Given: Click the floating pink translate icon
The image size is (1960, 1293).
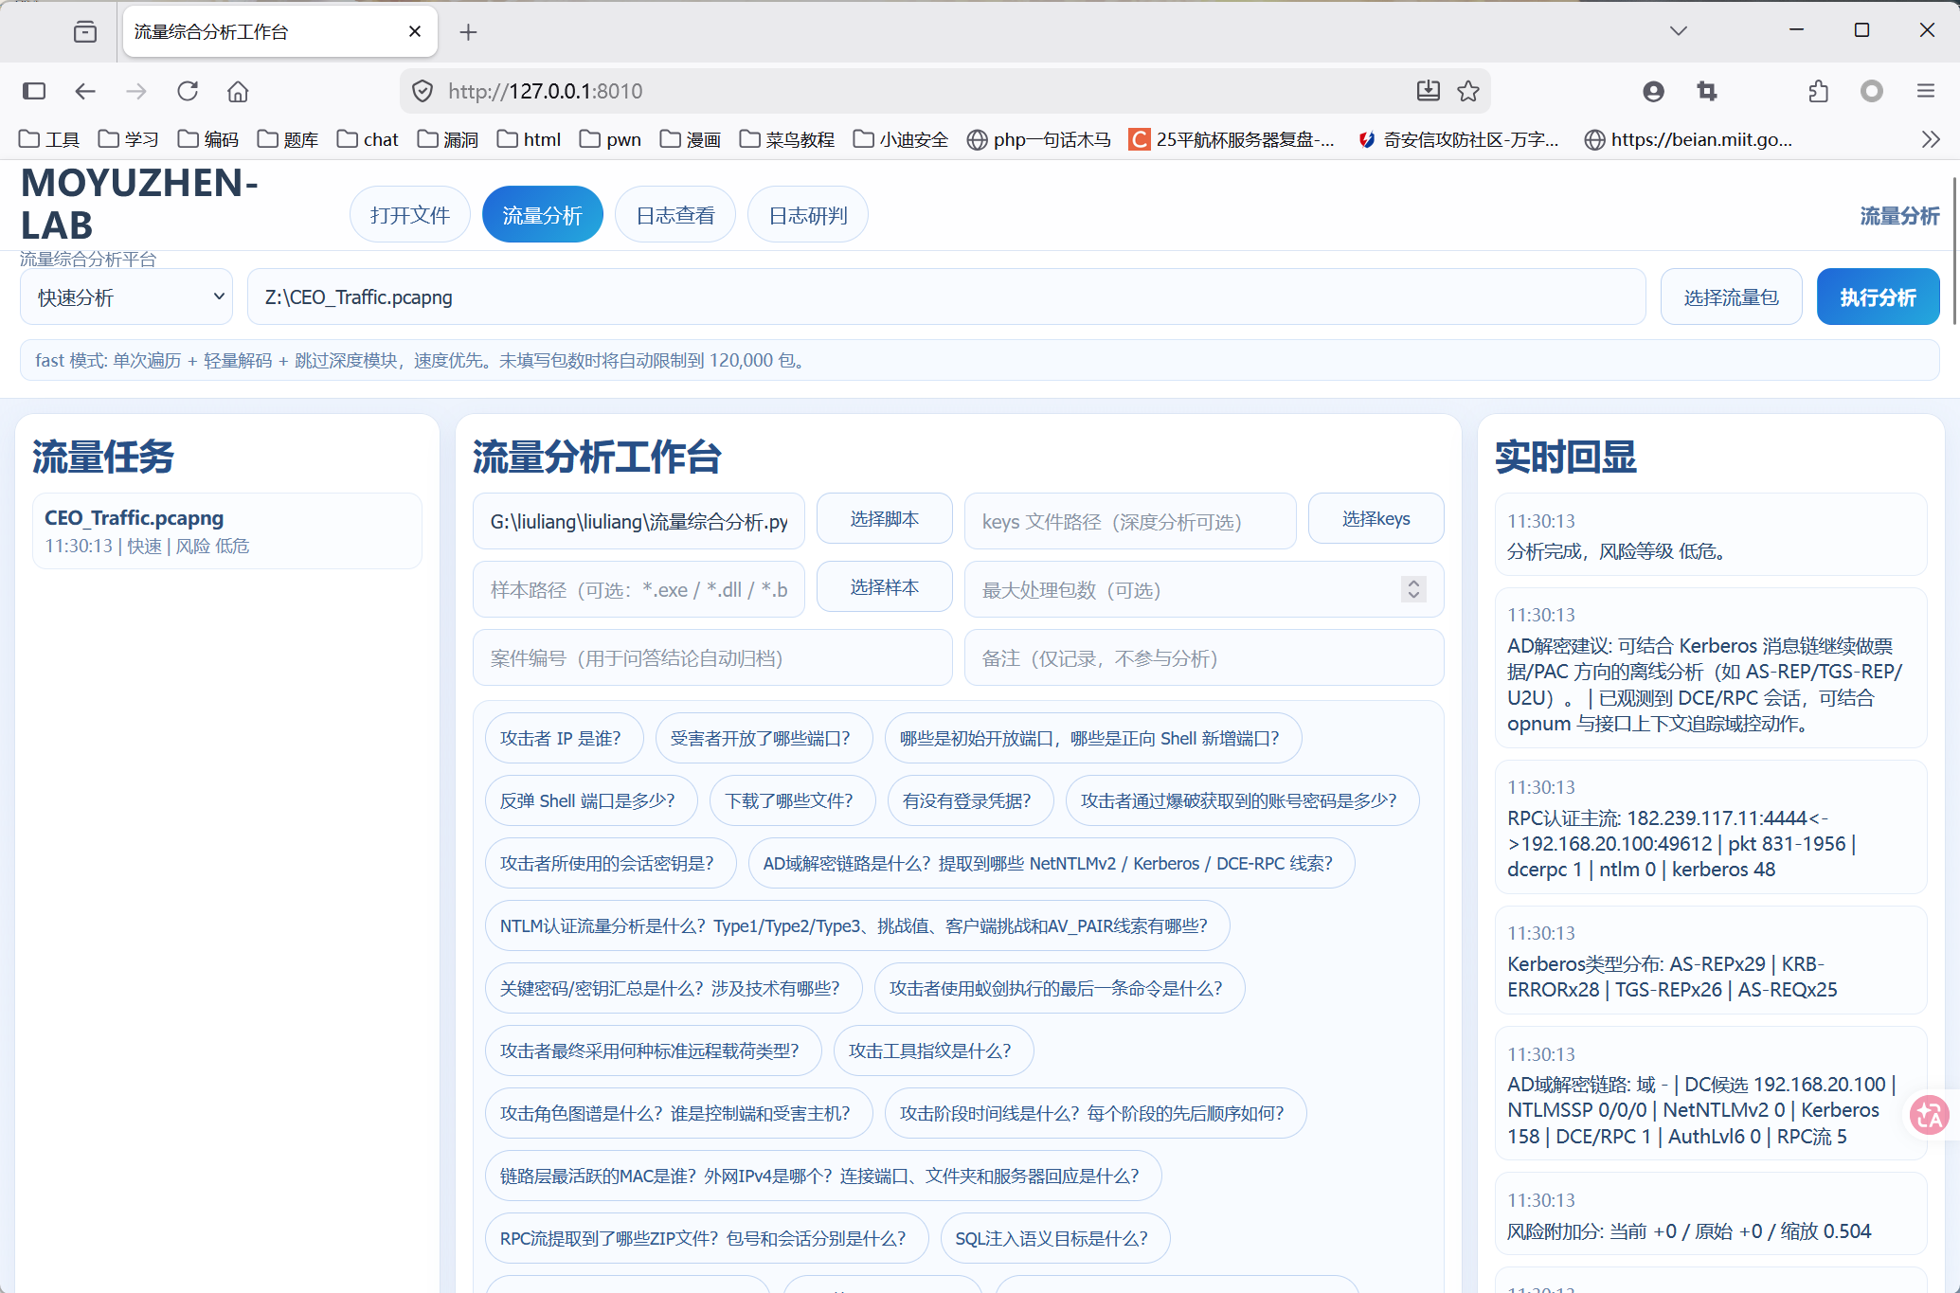Looking at the screenshot, I should [x=1930, y=1115].
